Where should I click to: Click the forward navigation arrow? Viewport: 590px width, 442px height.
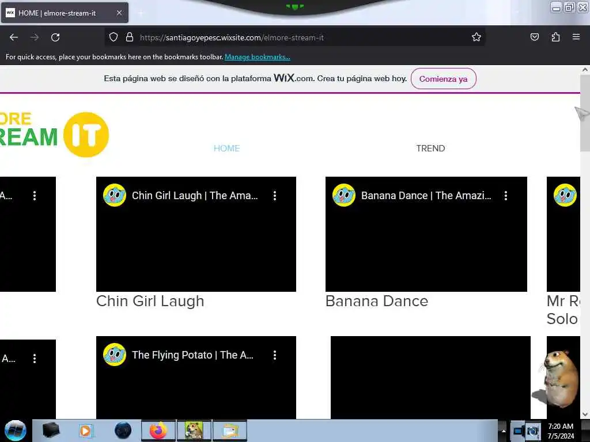(35, 37)
